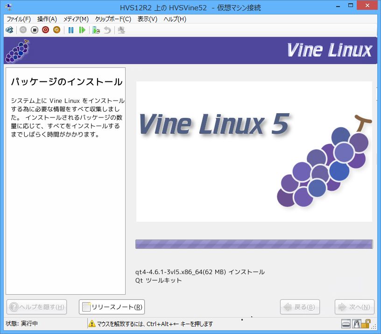
Task: Click the padlock security status icon
Action: pyautogui.click(x=366, y=324)
